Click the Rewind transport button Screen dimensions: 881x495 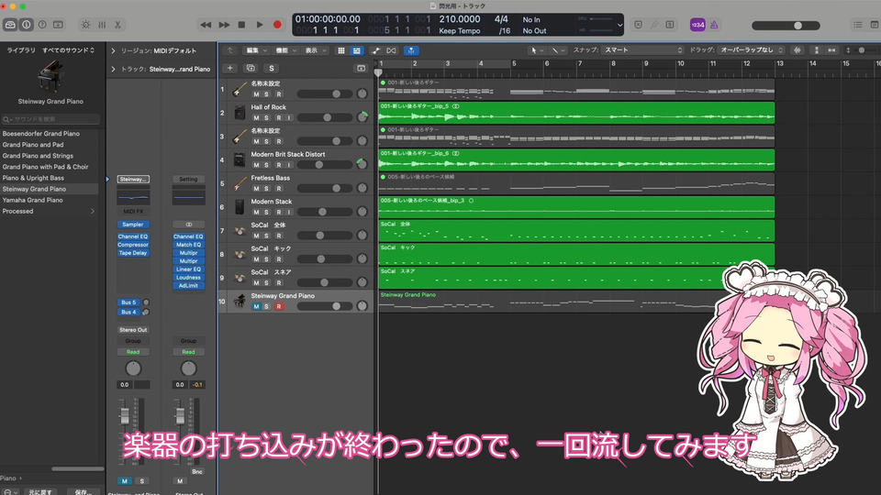pos(206,25)
